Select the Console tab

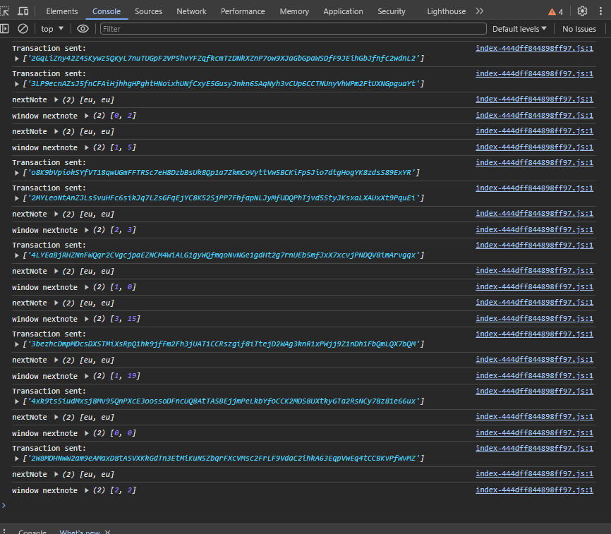(107, 12)
